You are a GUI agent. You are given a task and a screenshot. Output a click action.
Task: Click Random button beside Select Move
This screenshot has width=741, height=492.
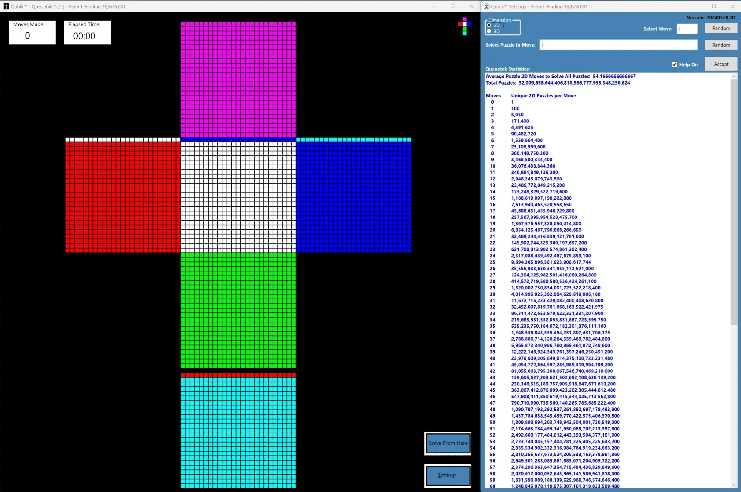pyautogui.click(x=721, y=28)
